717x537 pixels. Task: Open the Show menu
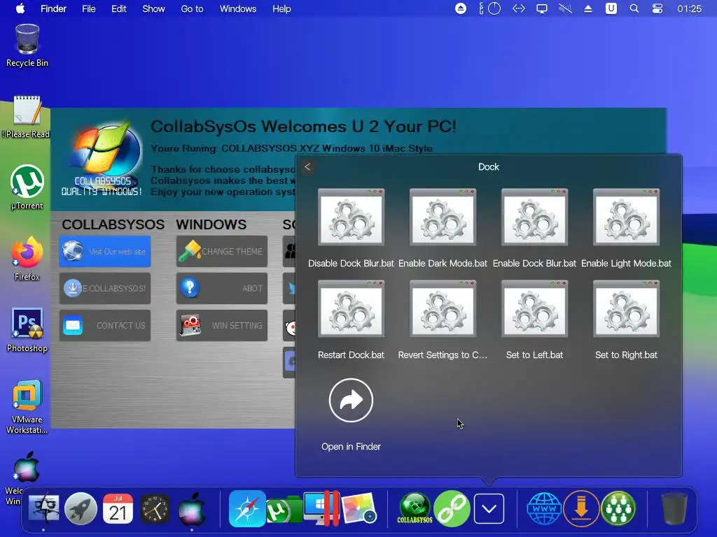[153, 8]
